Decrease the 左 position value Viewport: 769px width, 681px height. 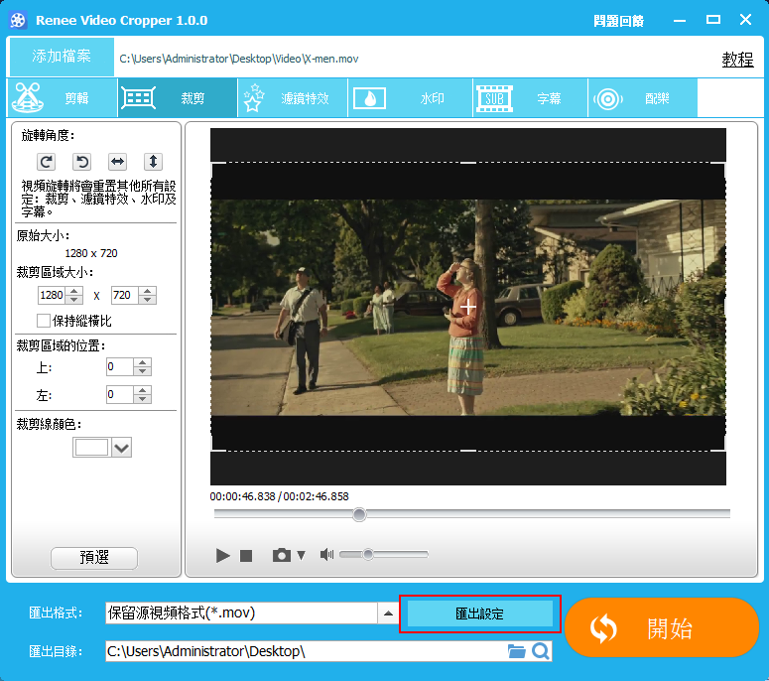(142, 398)
